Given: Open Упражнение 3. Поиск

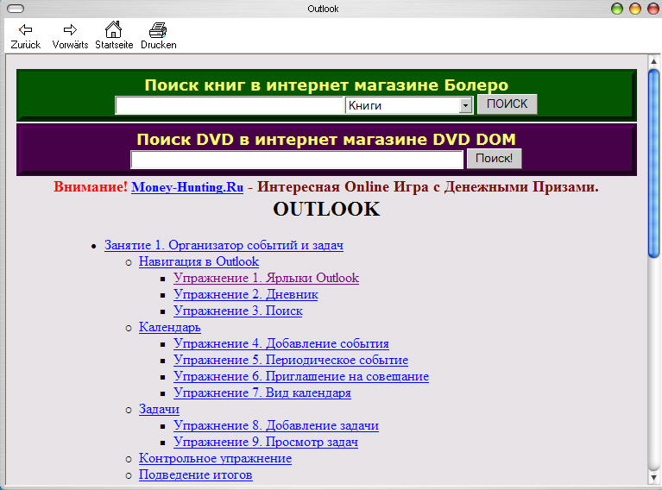Looking at the screenshot, I should pyautogui.click(x=238, y=311).
